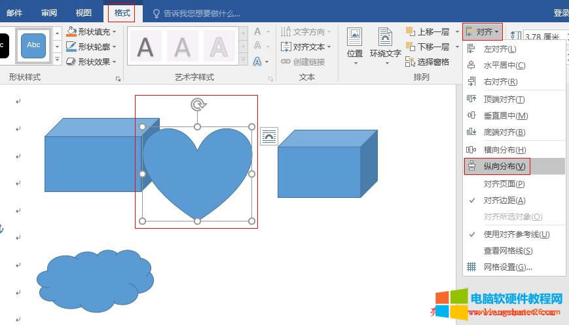Switch to the 视图 ribbon tab
Image resolution: width=569 pixels, height=325 pixels.
pos(83,13)
